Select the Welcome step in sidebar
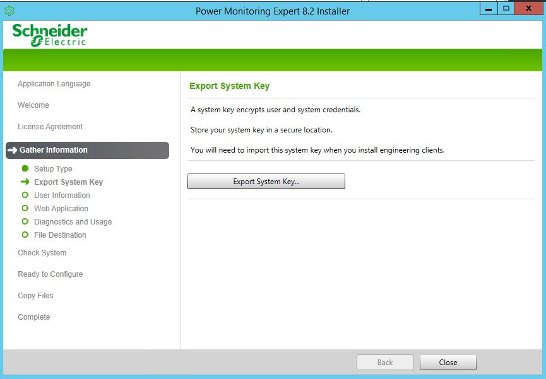The height and width of the screenshot is (379, 546). tap(33, 105)
